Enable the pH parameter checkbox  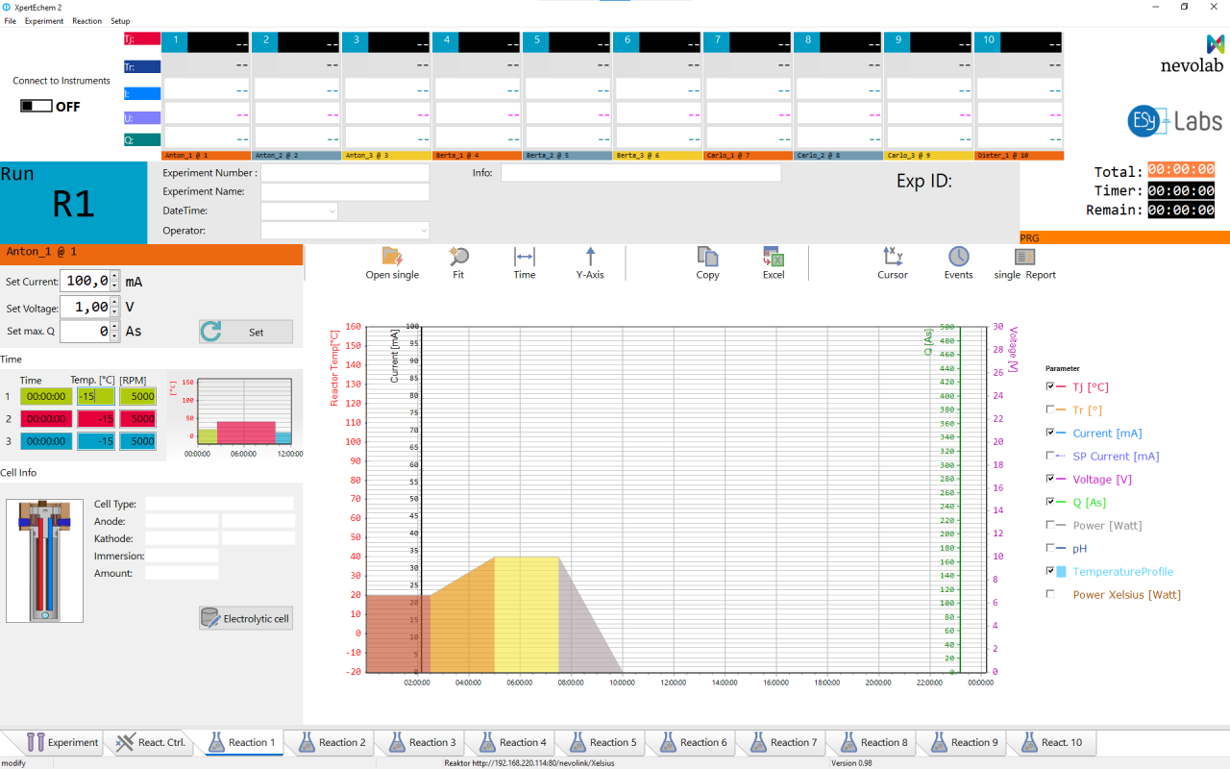point(1050,549)
